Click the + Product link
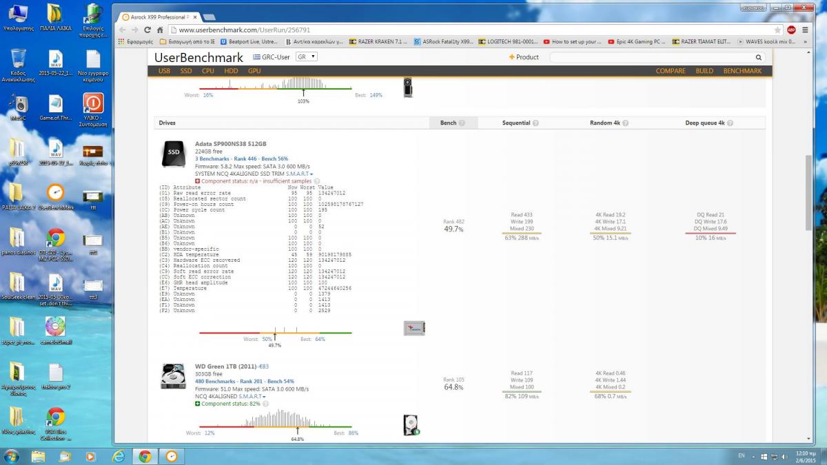827x465 pixels. [524, 57]
